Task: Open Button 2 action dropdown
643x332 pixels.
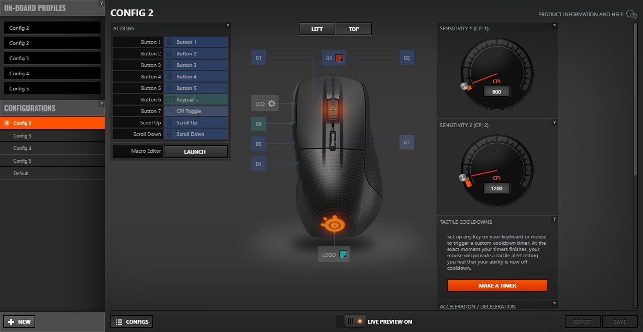Action: [196, 53]
